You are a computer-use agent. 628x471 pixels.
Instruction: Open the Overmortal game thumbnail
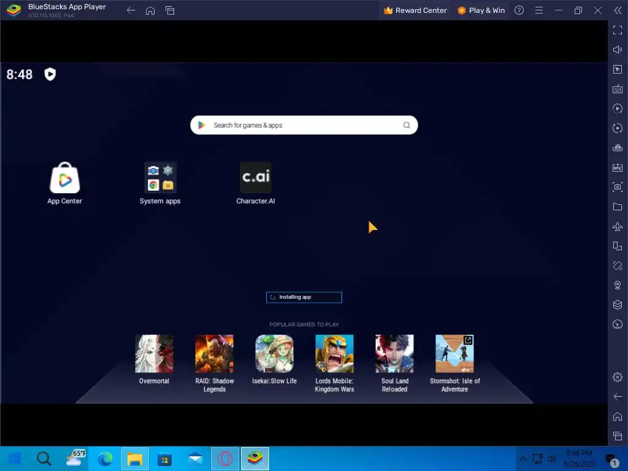point(154,354)
